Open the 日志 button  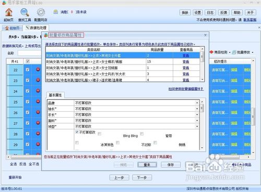[x=210, y=12]
